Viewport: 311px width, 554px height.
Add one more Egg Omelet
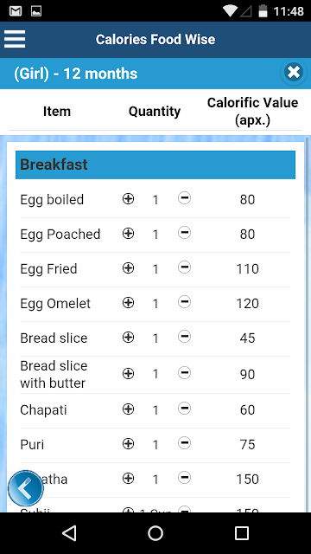[128, 303]
